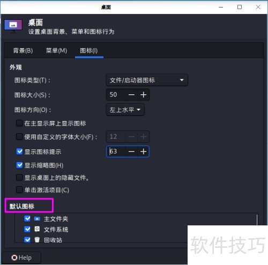Increase icon size with plus button

[143, 95]
